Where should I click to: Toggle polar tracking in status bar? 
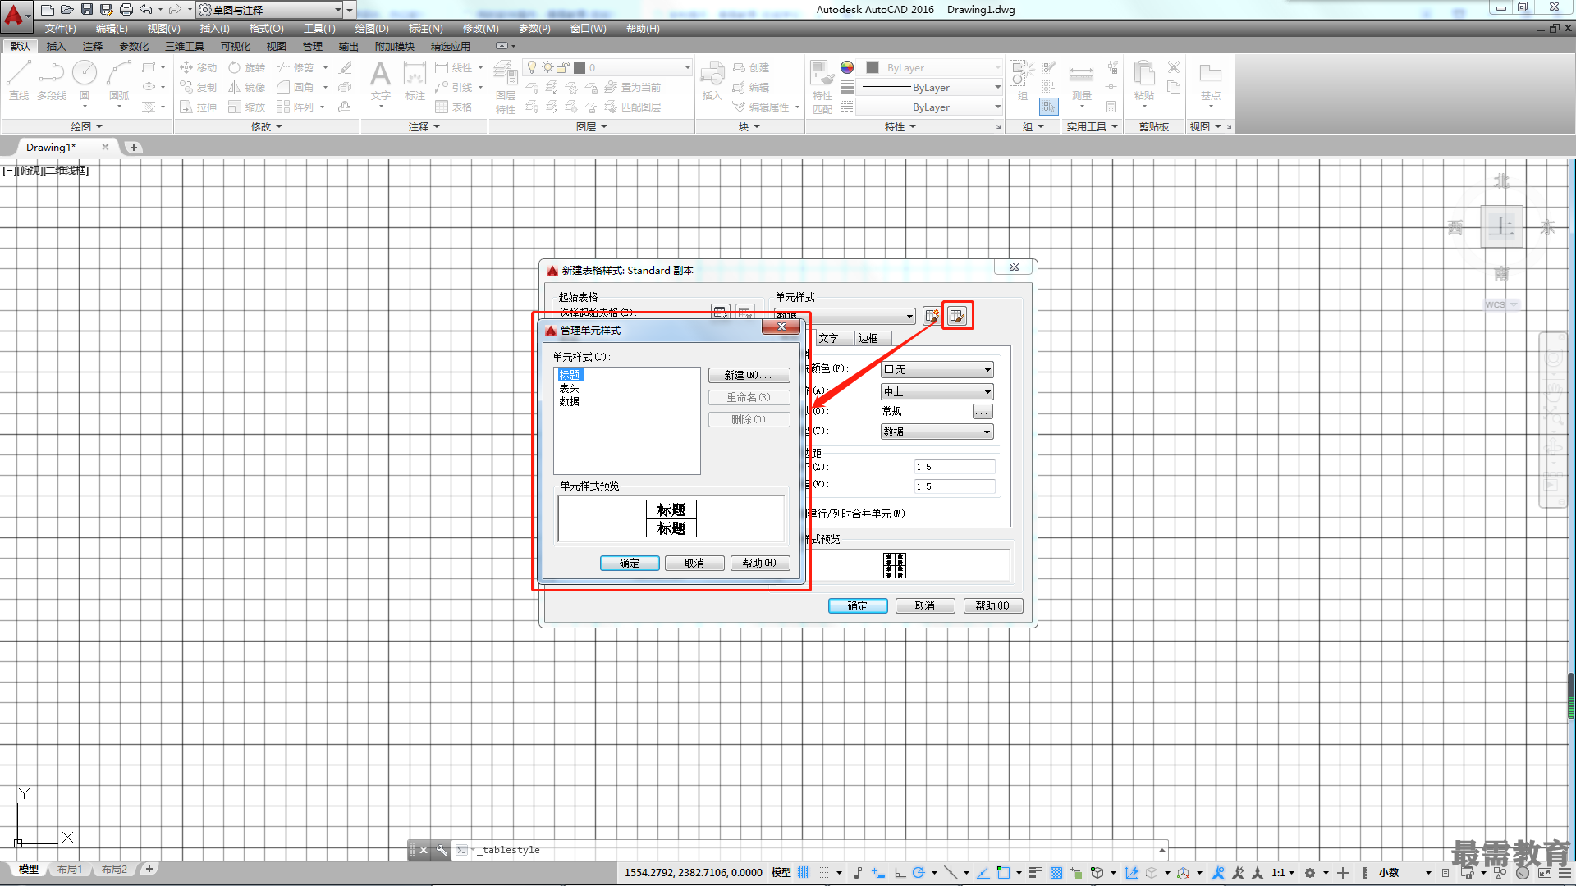(x=919, y=873)
